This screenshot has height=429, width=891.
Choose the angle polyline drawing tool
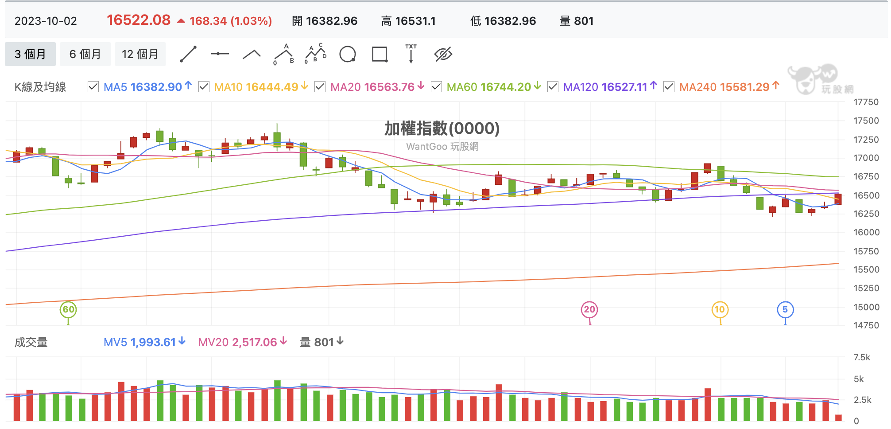(252, 55)
